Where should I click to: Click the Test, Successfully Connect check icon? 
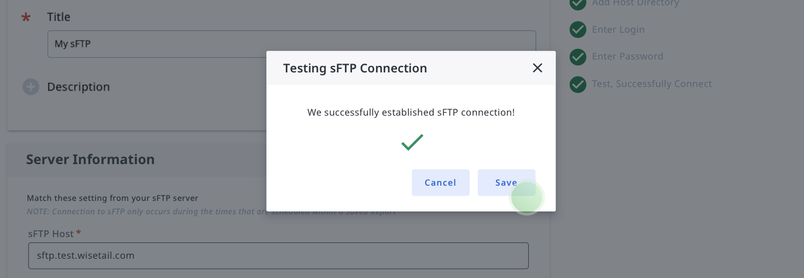click(578, 84)
